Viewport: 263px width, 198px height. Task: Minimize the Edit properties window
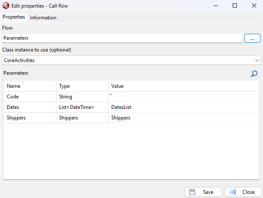[x=216, y=6]
